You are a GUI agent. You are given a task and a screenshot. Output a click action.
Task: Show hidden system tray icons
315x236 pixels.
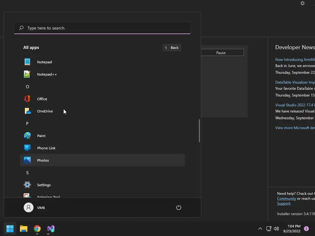coord(260,229)
